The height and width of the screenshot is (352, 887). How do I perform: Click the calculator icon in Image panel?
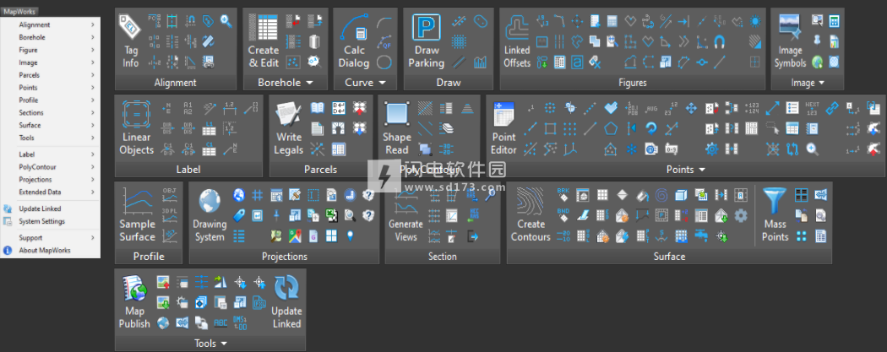[x=834, y=21]
